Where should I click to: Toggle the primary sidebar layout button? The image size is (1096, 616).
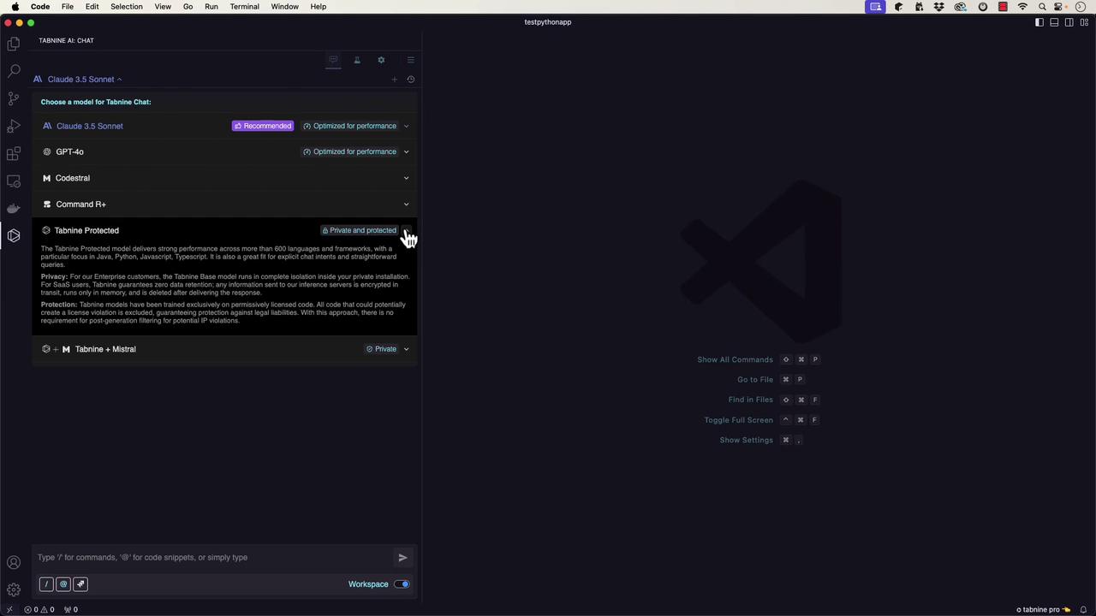1039,22
